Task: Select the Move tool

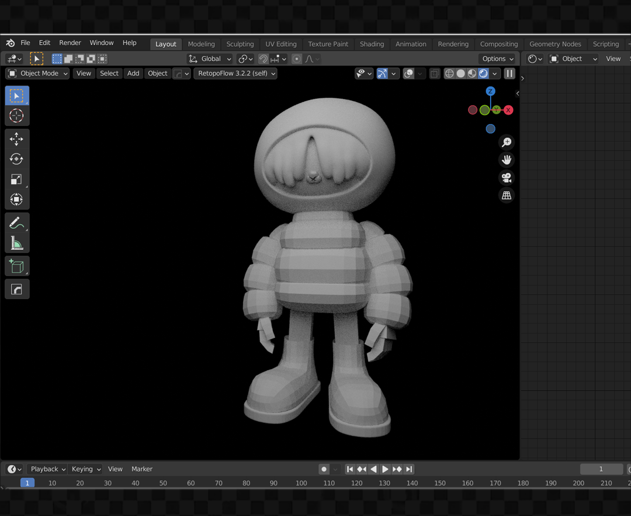Action: [x=17, y=139]
